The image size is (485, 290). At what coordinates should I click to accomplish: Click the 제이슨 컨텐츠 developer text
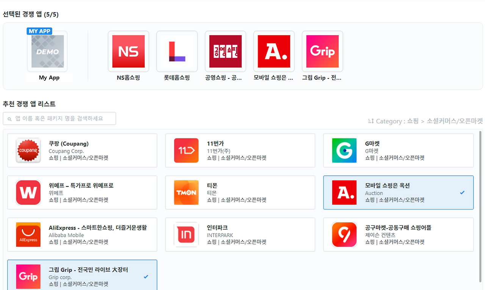pyautogui.click(x=380, y=235)
